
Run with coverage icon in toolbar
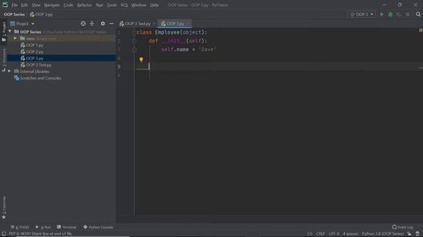point(399,14)
